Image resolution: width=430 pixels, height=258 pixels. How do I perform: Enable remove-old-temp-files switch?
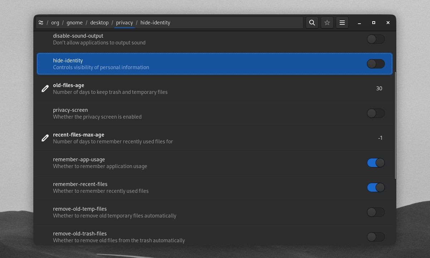pos(376,212)
